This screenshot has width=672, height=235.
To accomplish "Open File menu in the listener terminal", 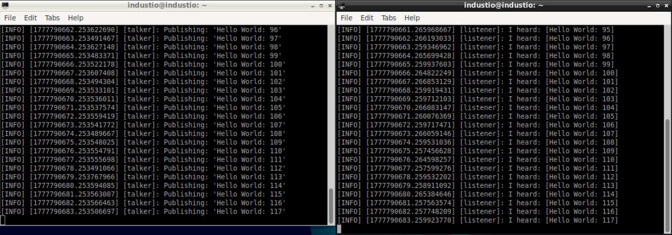I will (347, 18).
